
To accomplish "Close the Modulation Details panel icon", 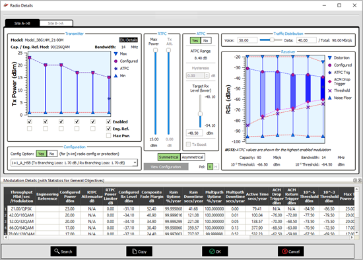I will (x=360, y=180).
